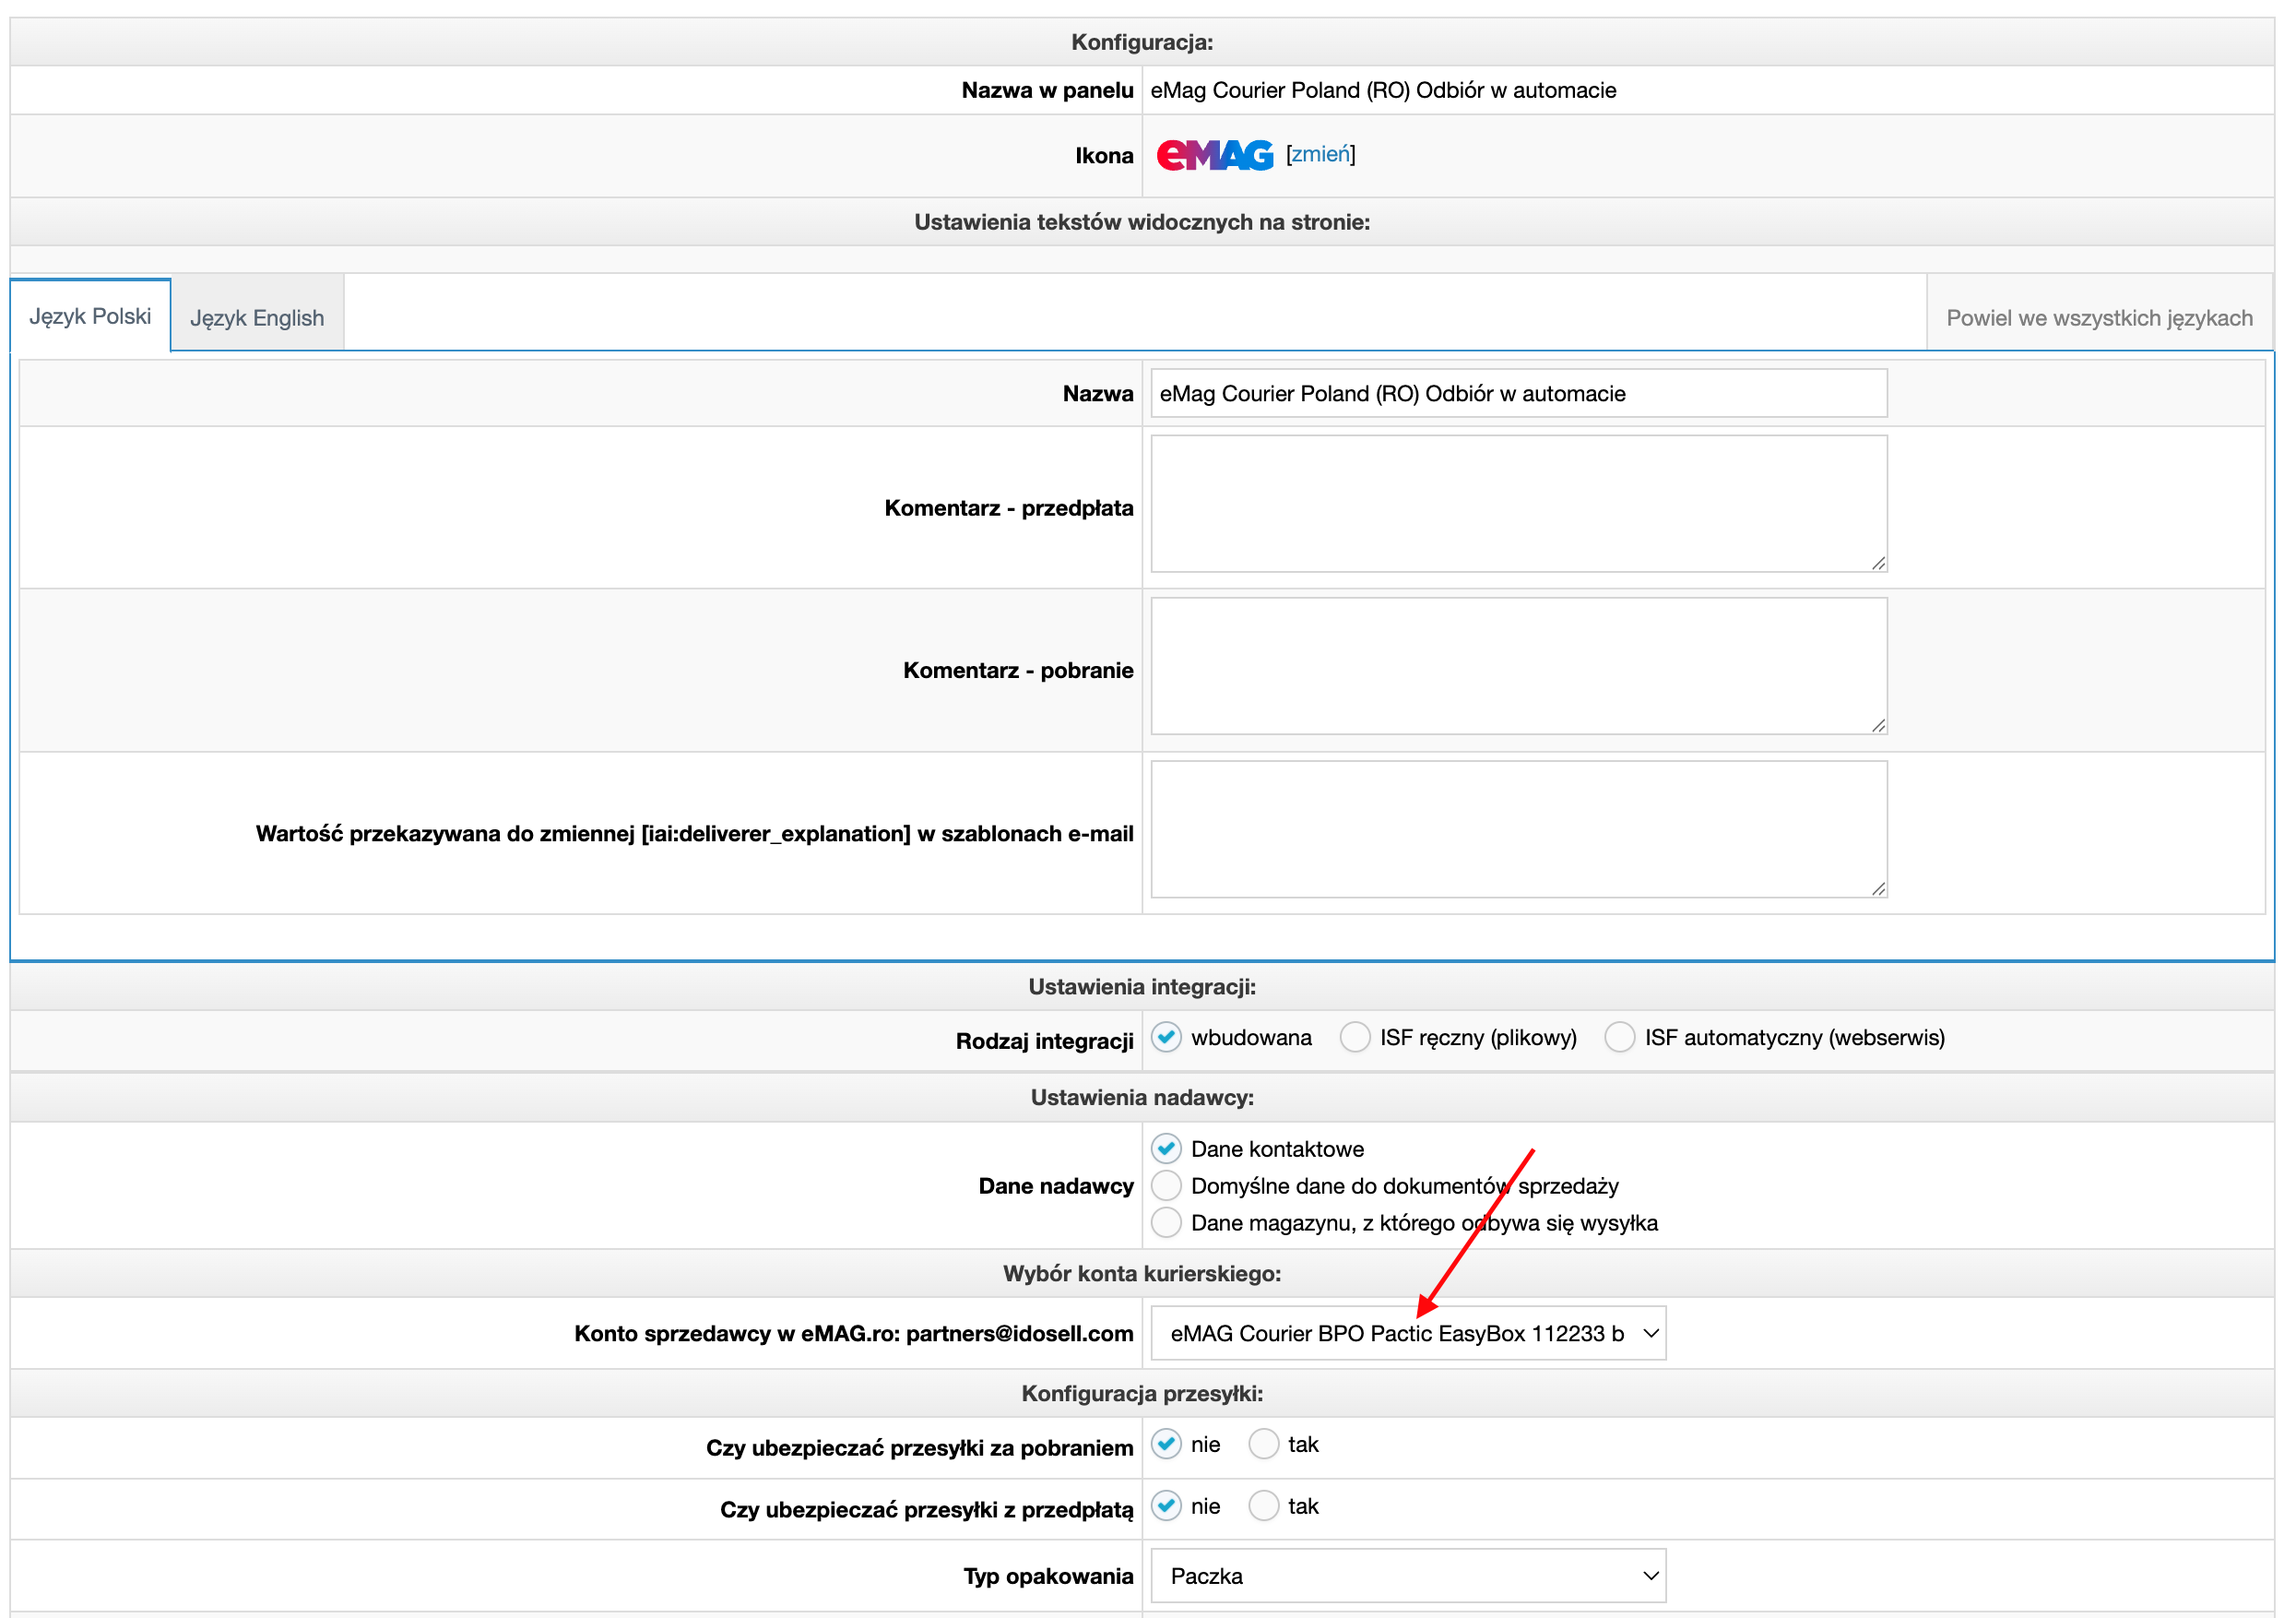This screenshot has width=2296, height=1618.
Task: Click the Komentarz - pobranie text area
Action: pos(1518,666)
